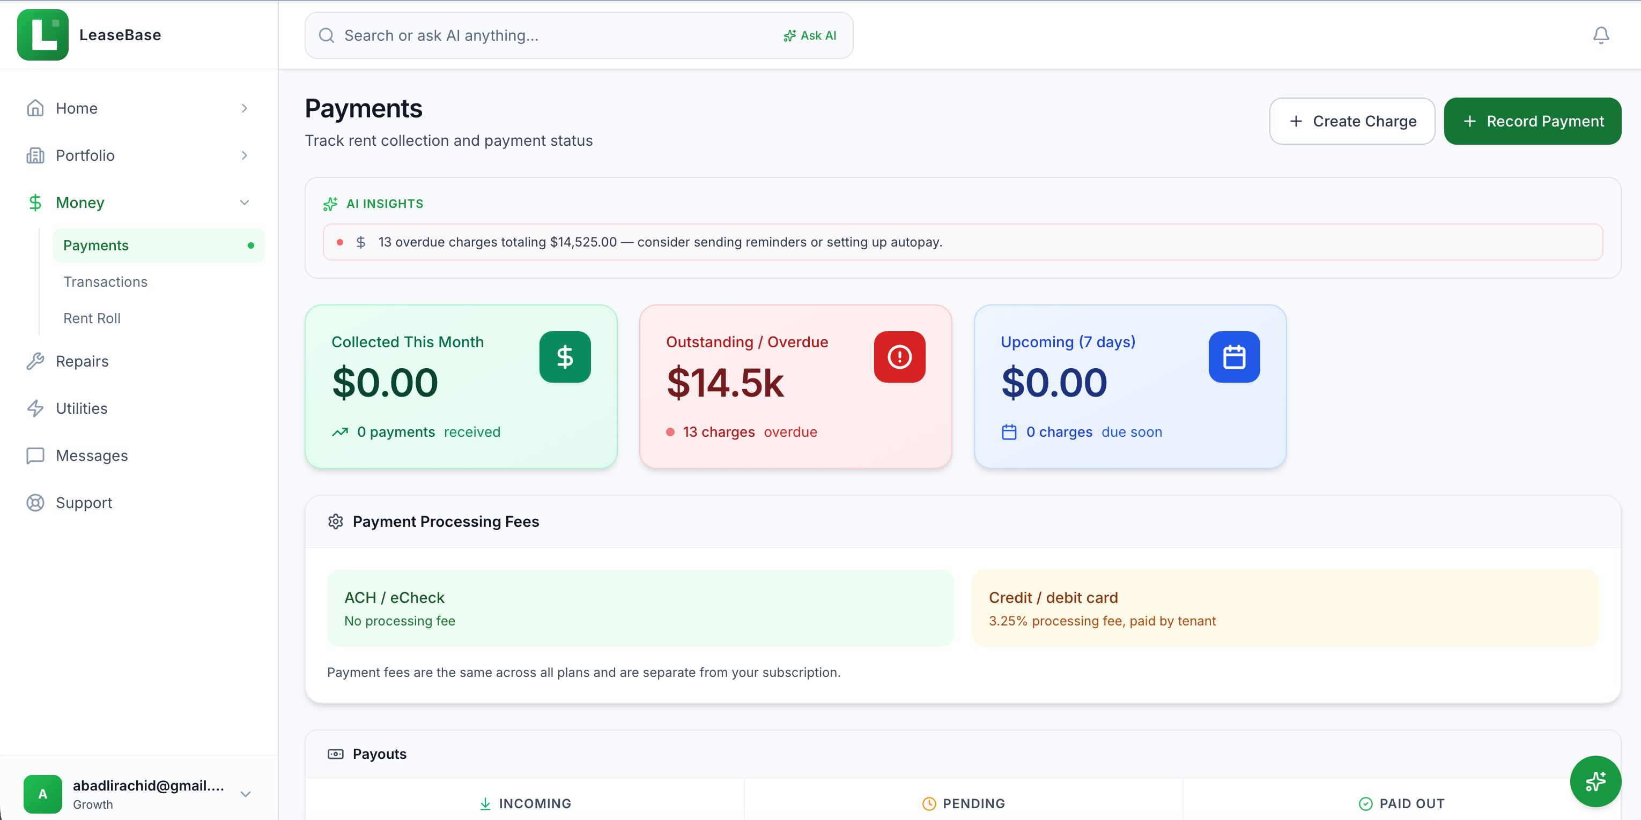Click the gear icon beside Payment Processing Fees
Viewport: 1641px width, 820px height.
[336, 521]
